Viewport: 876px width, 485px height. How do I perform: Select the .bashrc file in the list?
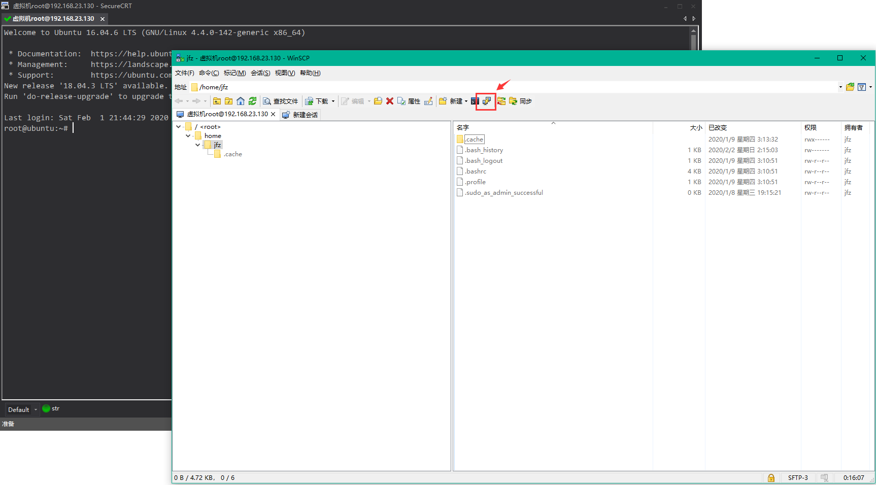476,171
